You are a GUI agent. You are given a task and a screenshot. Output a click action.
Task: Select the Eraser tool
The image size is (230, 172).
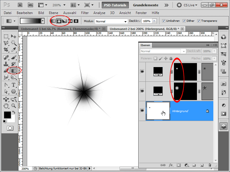[6, 71]
